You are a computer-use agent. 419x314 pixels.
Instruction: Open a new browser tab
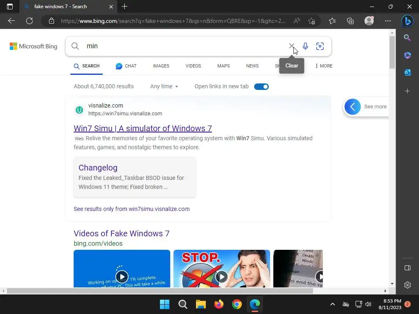click(124, 7)
